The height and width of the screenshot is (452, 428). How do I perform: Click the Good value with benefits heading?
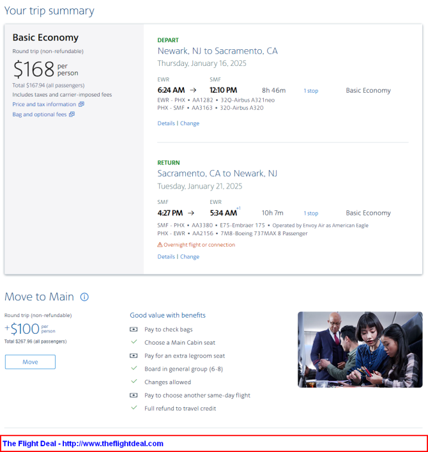click(167, 315)
